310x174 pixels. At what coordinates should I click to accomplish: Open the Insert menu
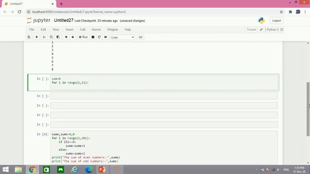coord(69,29)
